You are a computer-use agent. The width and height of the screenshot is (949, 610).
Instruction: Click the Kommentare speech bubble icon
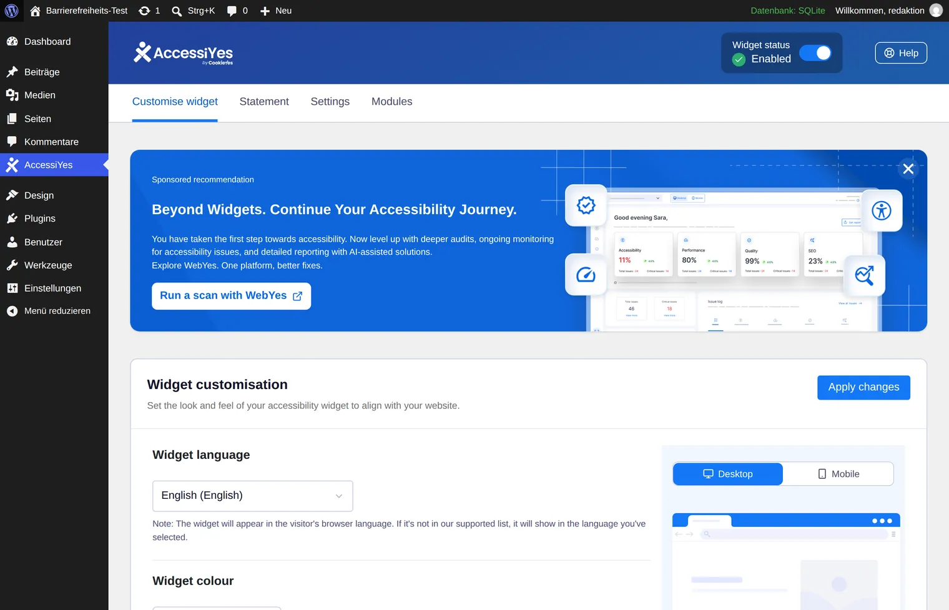[12, 142]
